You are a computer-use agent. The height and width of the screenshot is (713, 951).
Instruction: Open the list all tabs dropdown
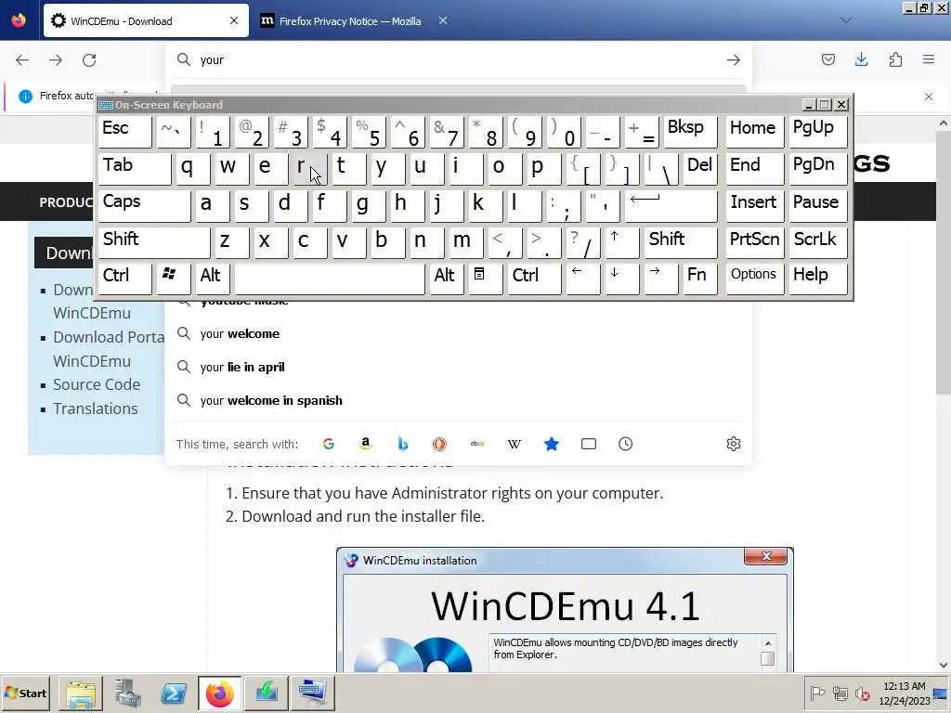point(846,20)
